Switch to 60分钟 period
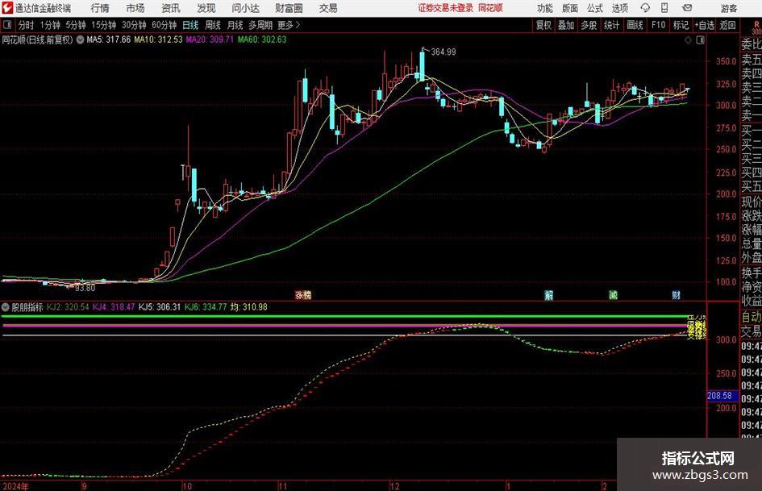762x491 pixels. [x=164, y=25]
